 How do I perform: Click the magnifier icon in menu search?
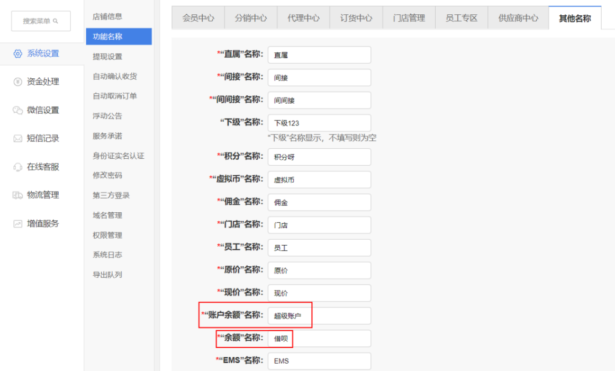click(56, 21)
